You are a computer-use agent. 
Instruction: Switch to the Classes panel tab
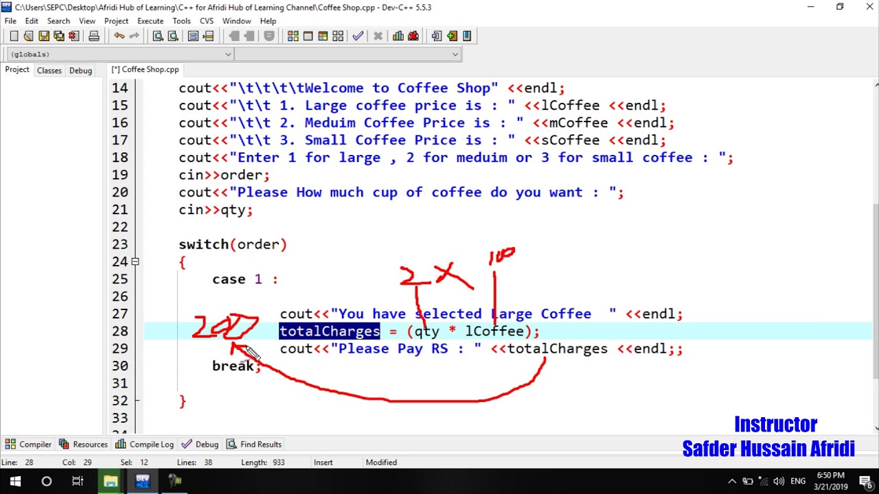pos(49,71)
